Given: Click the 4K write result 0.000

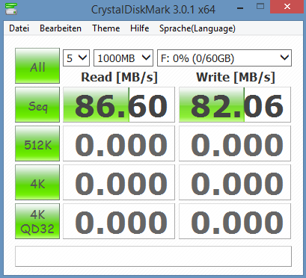Looking at the screenshot, I should click(235, 182).
